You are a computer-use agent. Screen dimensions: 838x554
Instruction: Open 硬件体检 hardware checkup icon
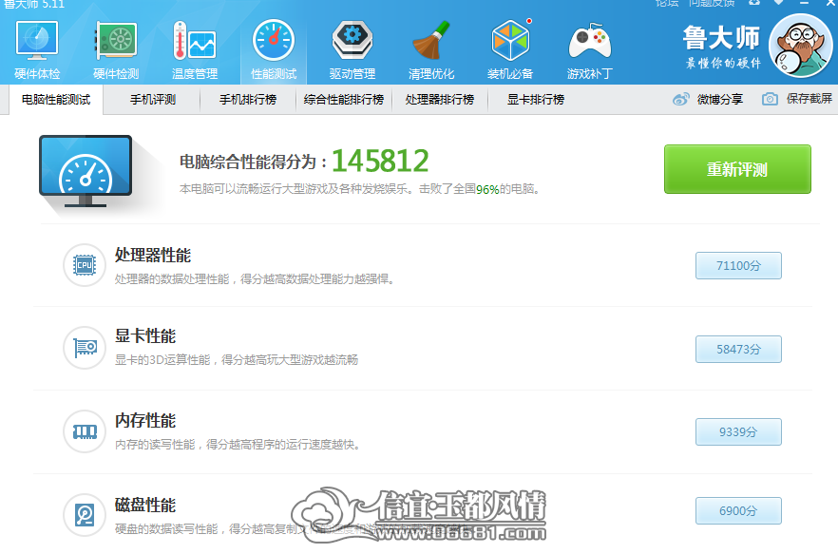coord(37,40)
